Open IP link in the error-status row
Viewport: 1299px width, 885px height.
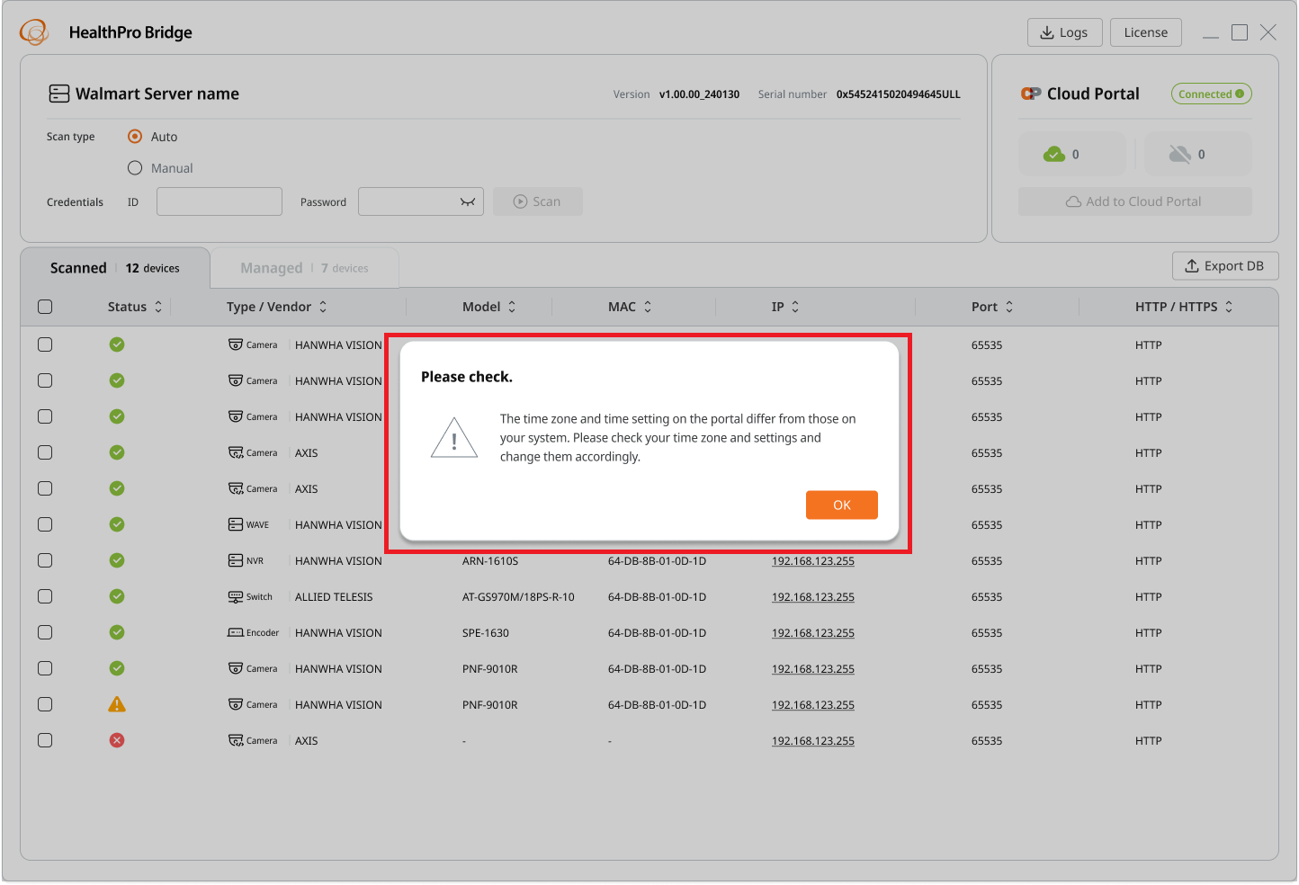click(813, 740)
